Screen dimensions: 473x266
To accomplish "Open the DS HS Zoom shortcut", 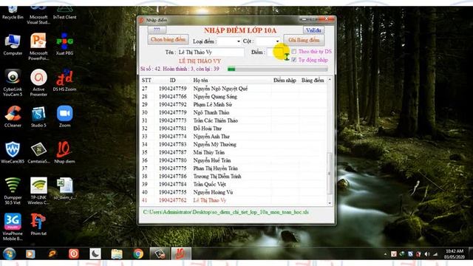I will tap(64, 81).
